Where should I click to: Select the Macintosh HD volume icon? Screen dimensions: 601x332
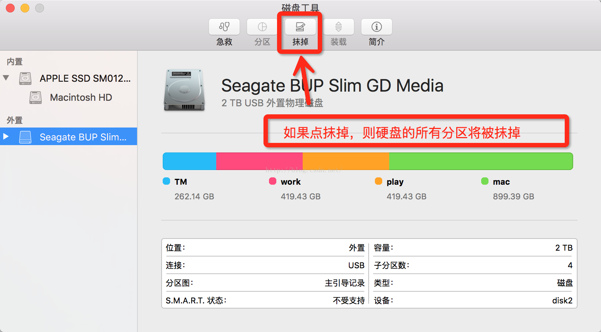click(x=36, y=97)
